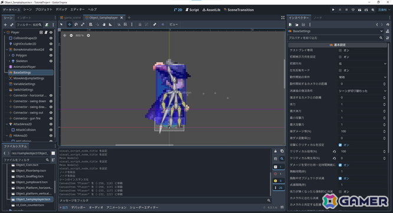Select the Rotate Mode tool

(x=76, y=24)
